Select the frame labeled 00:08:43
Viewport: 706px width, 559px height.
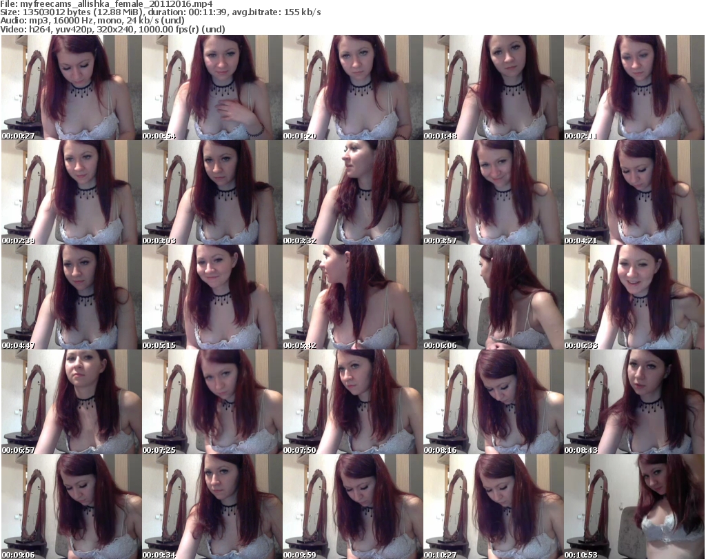point(634,402)
